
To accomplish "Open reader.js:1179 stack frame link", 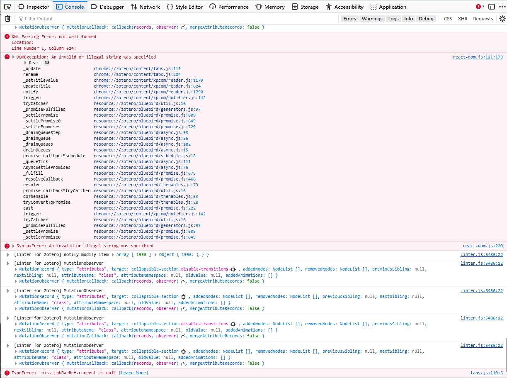I will pyautogui.click(x=148, y=80).
